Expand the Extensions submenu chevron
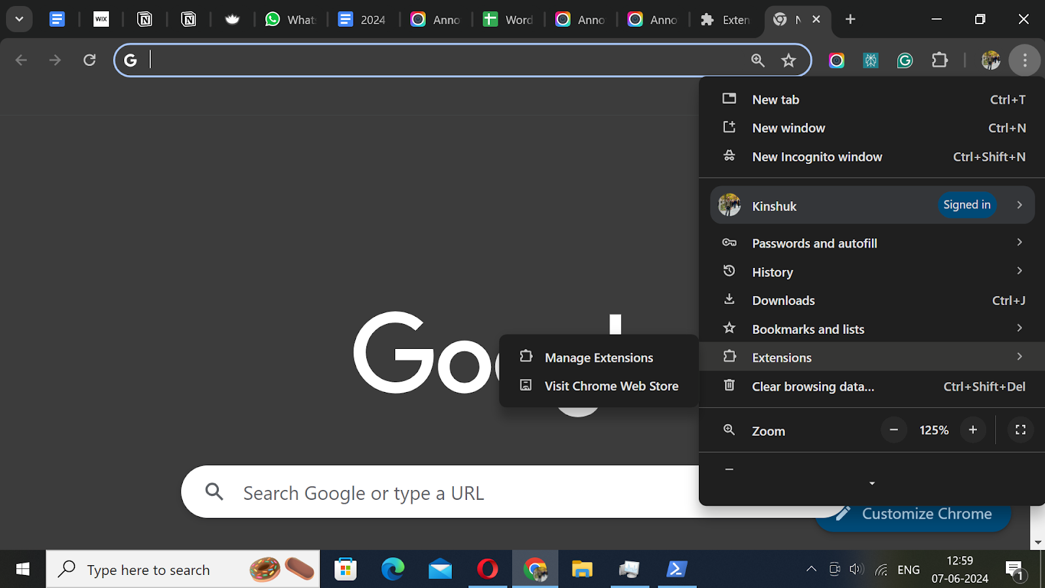The width and height of the screenshot is (1045, 588). [1020, 357]
